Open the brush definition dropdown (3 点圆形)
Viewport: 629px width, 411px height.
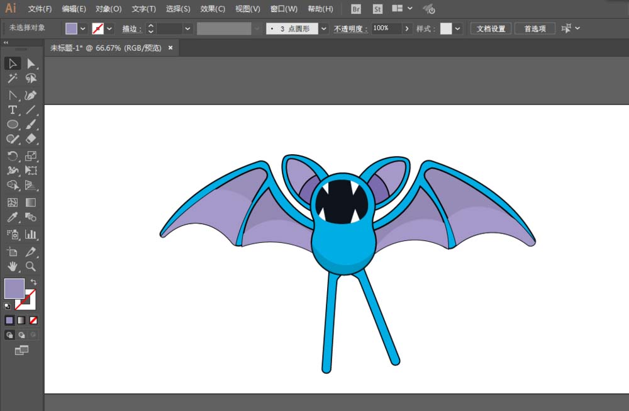(x=324, y=28)
